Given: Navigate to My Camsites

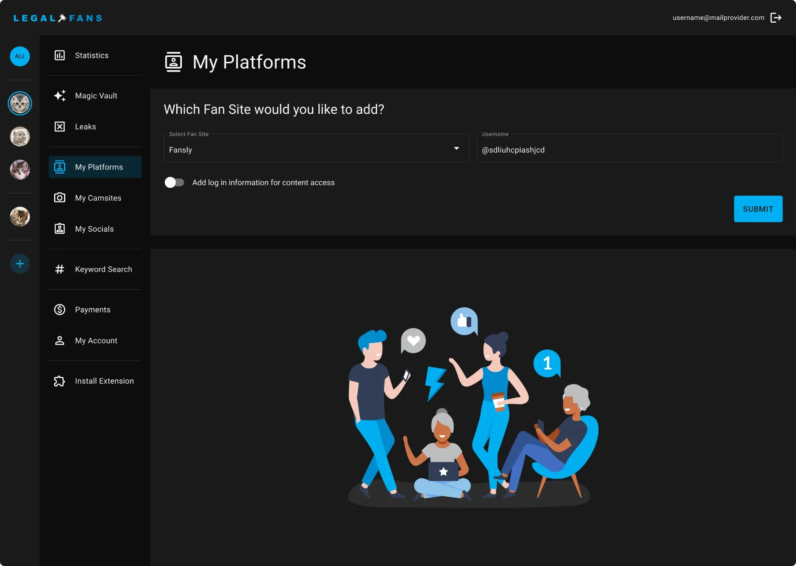Looking at the screenshot, I should click(x=95, y=198).
